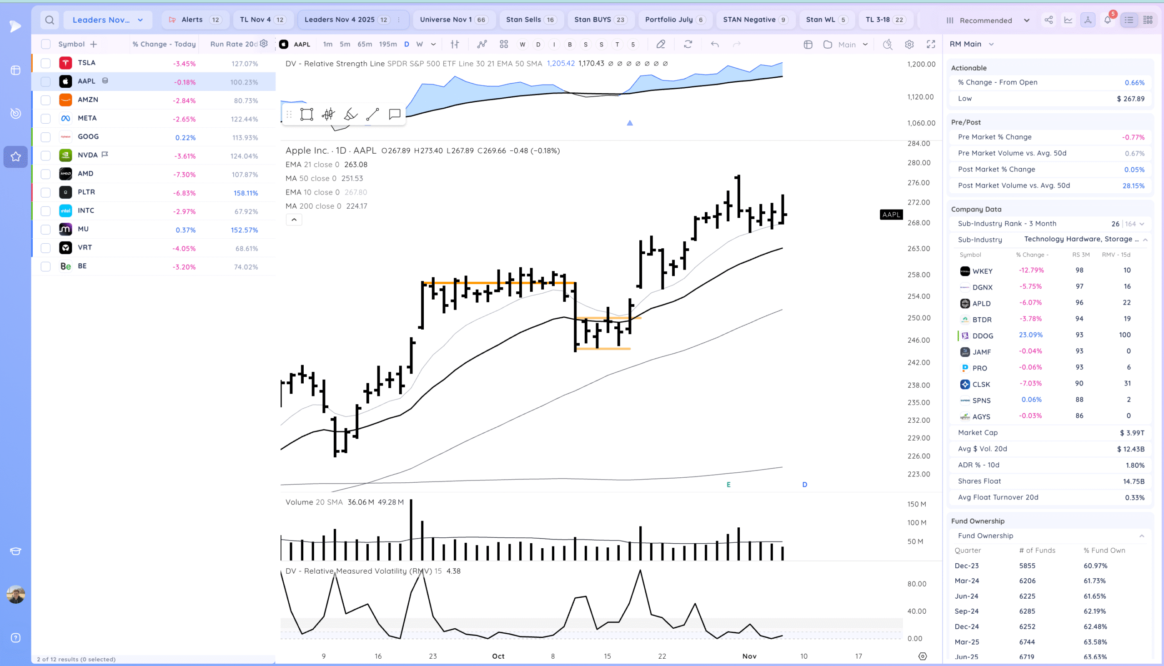Open the comment annotation tool
1164x666 pixels.
(x=394, y=115)
